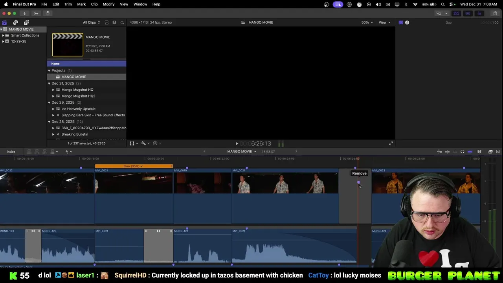Toggle clip grouping options icon in browser
The height and width of the screenshot is (283, 503).
106,22
